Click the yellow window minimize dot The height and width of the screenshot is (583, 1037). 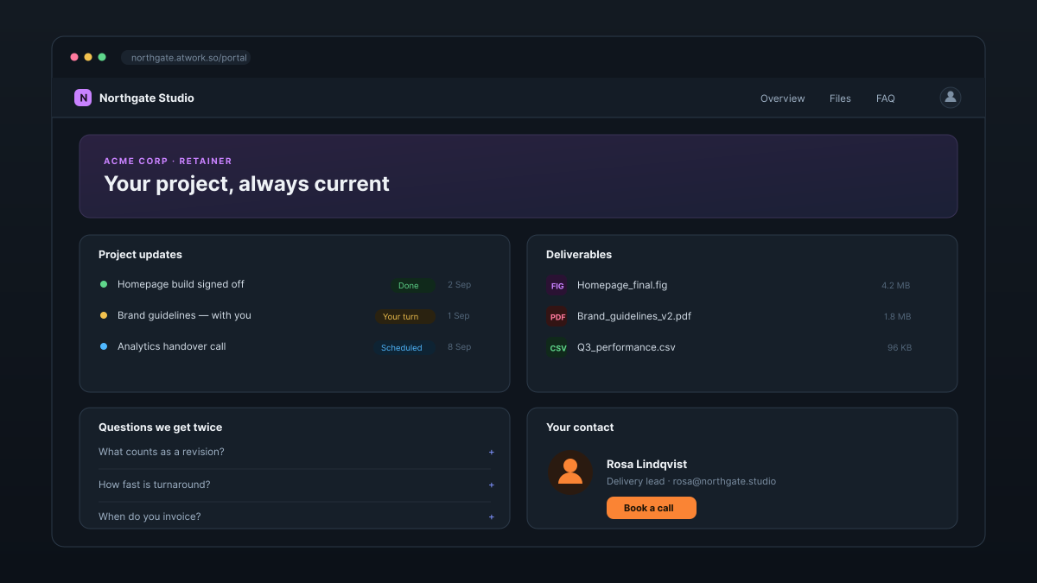[88, 57]
